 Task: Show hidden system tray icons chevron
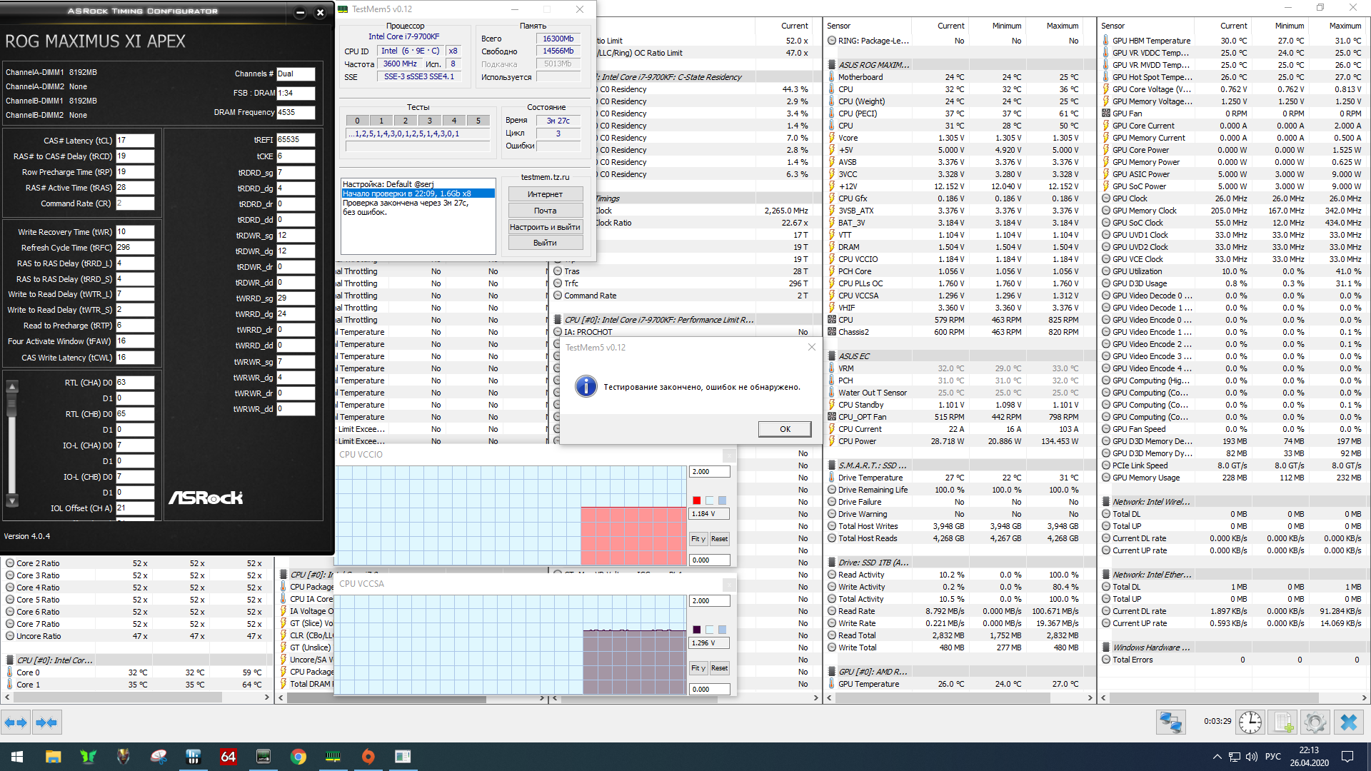click(x=1217, y=757)
